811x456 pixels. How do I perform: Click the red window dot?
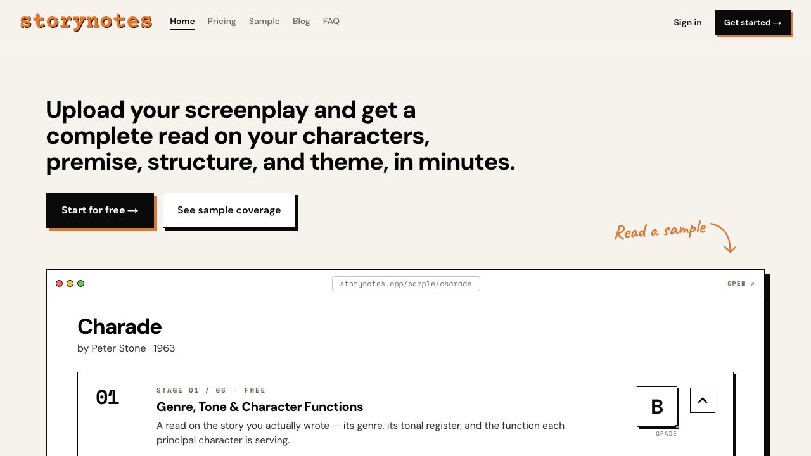click(60, 284)
